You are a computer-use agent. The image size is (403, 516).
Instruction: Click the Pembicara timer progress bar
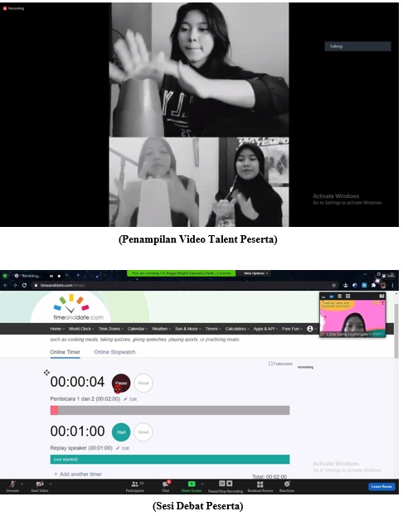tap(170, 410)
